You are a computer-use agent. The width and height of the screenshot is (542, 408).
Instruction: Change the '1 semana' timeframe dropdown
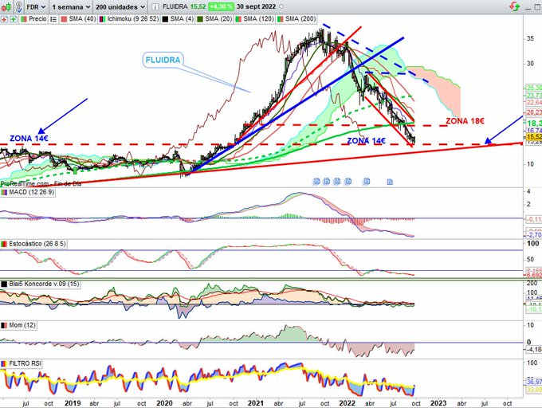[71, 6]
